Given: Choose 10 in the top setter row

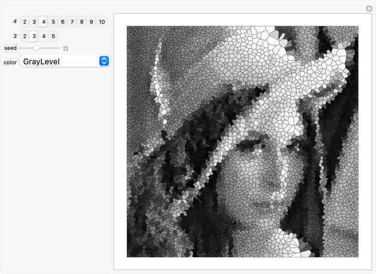Looking at the screenshot, I should click(x=101, y=22).
